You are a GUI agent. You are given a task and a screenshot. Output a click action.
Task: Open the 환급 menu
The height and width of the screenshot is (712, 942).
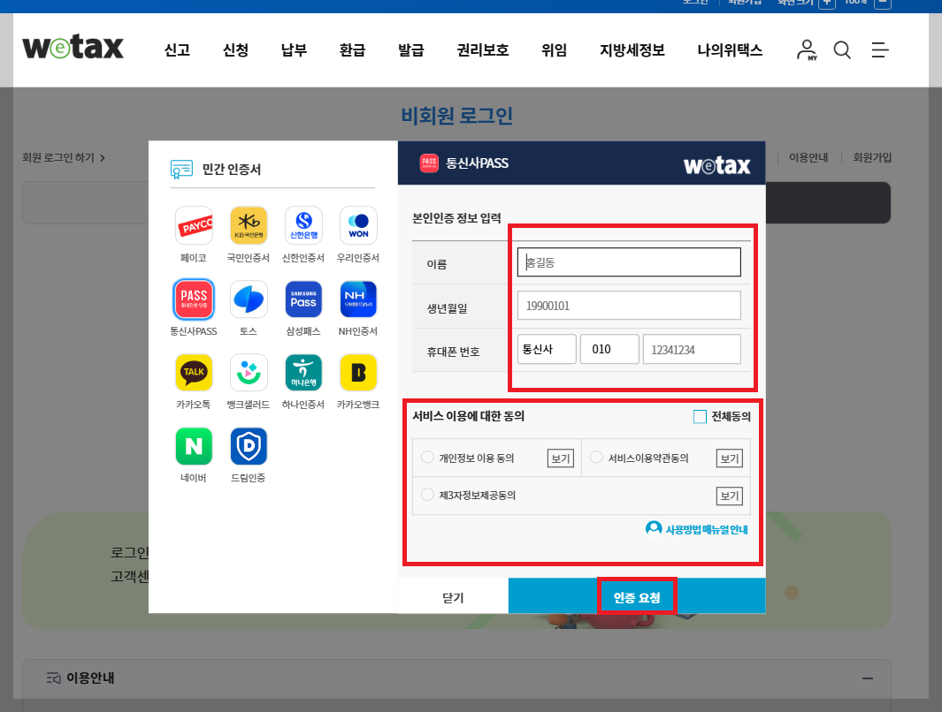click(x=352, y=49)
